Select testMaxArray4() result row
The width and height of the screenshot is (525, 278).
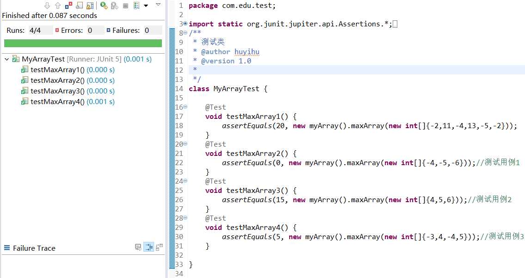click(x=73, y=101)
